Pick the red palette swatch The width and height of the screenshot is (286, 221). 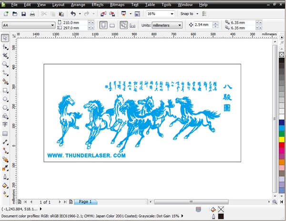click(x=282, y=145)
